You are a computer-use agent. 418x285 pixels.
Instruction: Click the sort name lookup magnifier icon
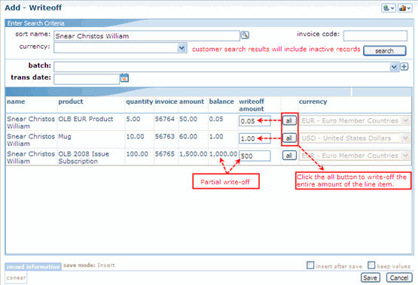245,35
